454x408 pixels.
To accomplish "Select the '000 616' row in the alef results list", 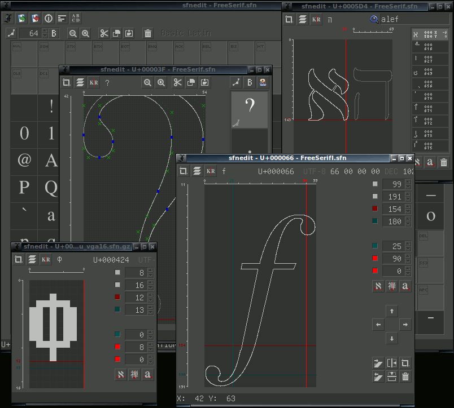I will 430,47.
